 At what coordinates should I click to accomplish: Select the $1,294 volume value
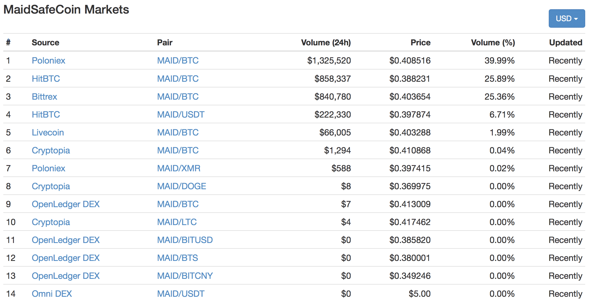coord(337,150)
